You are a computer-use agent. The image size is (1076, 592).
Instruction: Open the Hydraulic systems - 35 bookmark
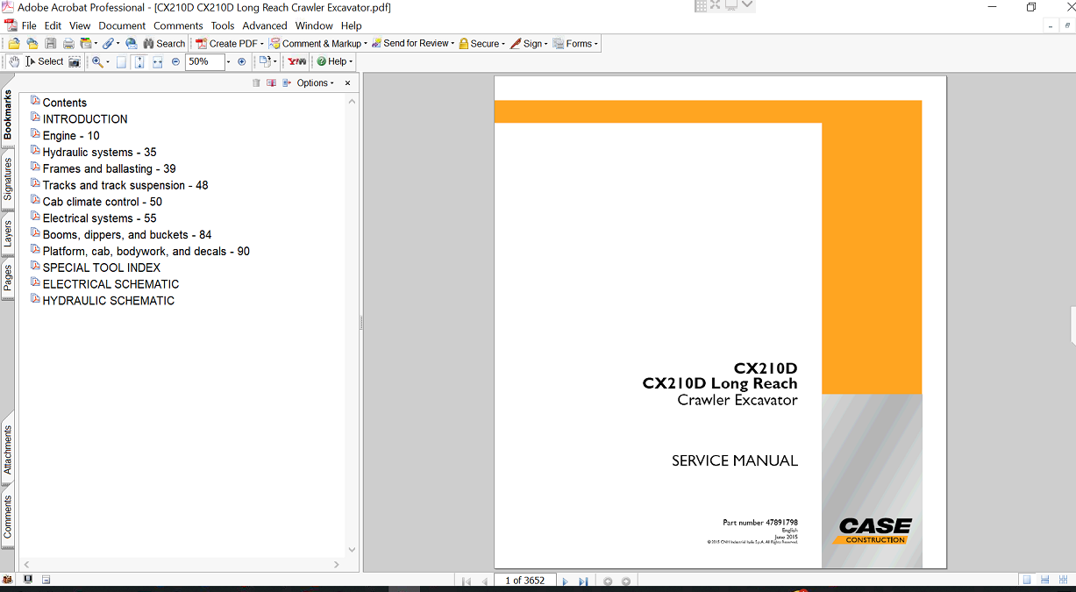point(99,152)
